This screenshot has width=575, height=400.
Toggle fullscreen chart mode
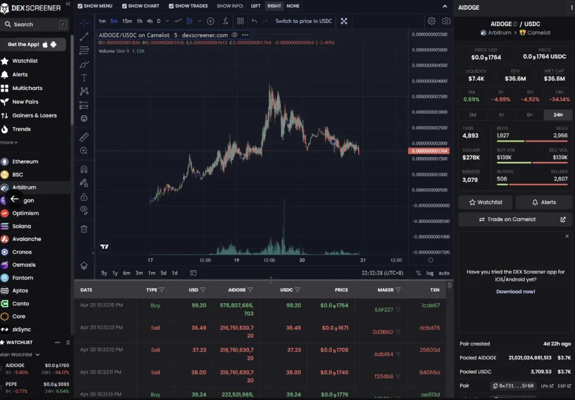click(x=344, y=21)
